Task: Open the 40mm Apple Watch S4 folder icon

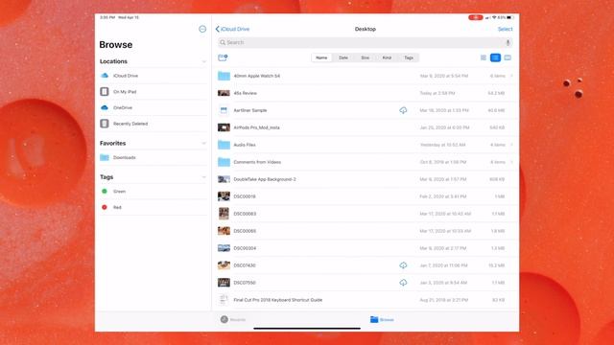Action: (x=224, y=76)
